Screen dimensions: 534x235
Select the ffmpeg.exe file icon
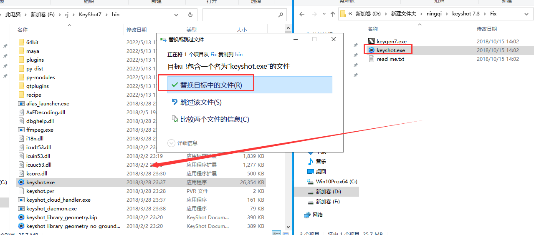pos(22,130)
